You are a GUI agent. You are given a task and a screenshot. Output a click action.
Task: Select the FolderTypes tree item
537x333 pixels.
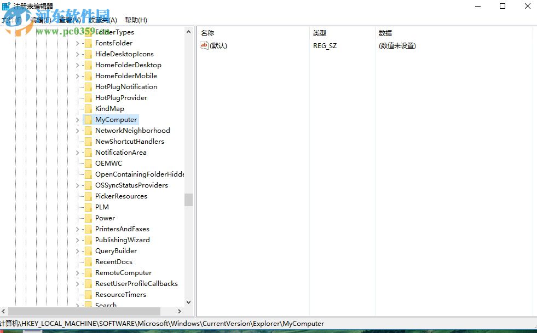[114, 32]
